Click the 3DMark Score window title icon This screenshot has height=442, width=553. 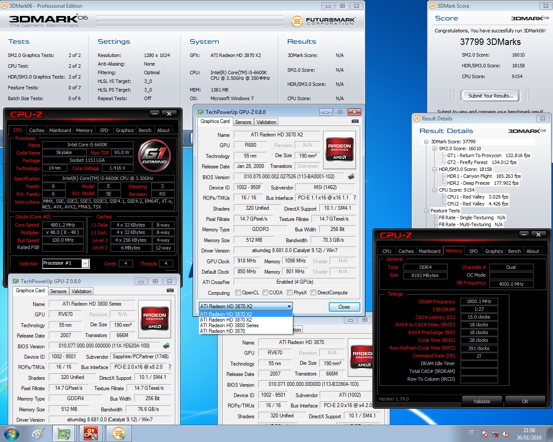click(x=432, y=6)
